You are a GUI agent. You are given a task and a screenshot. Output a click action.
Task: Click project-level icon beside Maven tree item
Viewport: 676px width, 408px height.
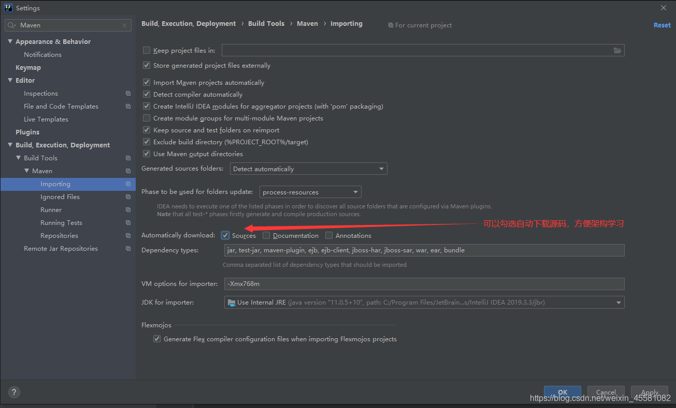coord(128,171)
